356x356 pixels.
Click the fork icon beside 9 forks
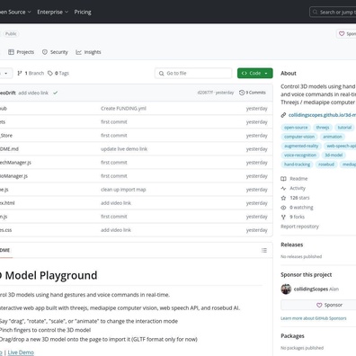[283, 217]
